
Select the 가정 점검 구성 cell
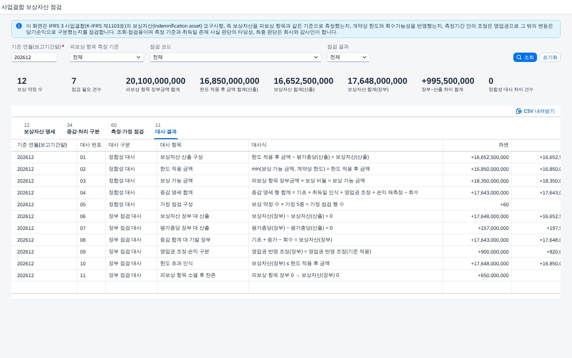click(203, 204)
